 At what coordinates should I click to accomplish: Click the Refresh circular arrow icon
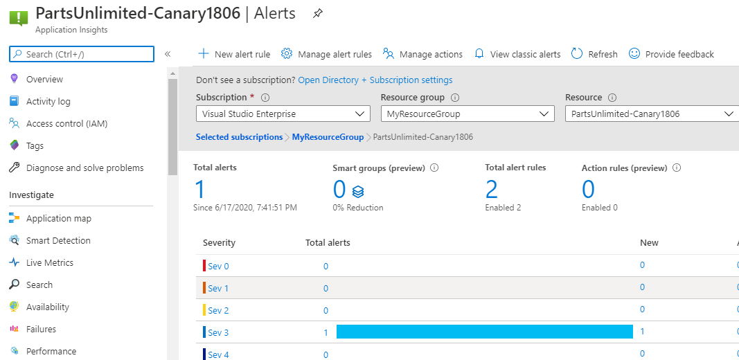tap(577, 54)
